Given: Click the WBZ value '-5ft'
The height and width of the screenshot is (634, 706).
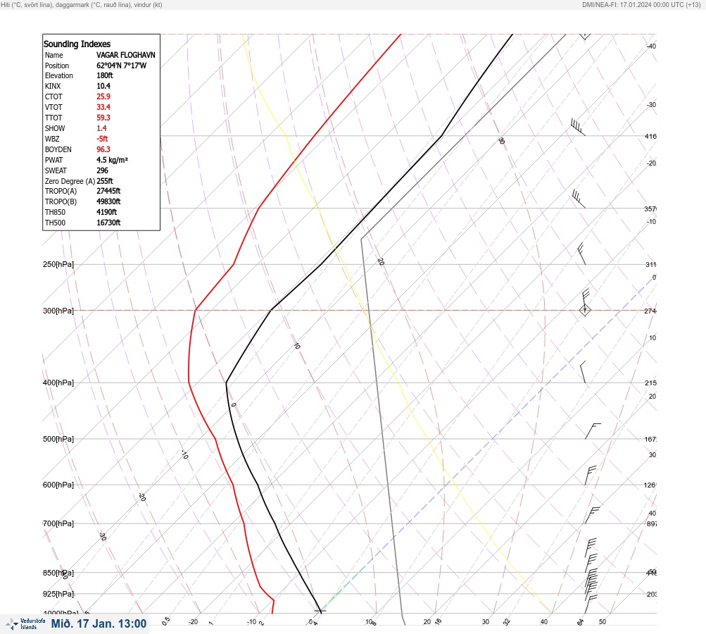Looking at the screenshot, I should click(x=102, y=139).
